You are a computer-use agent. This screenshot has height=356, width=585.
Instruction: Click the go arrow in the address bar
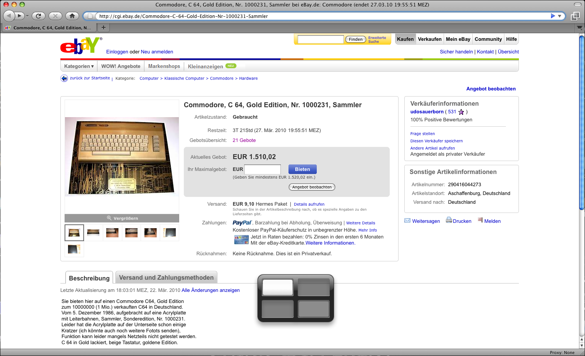pyautogui.click(x=553, y=16)
